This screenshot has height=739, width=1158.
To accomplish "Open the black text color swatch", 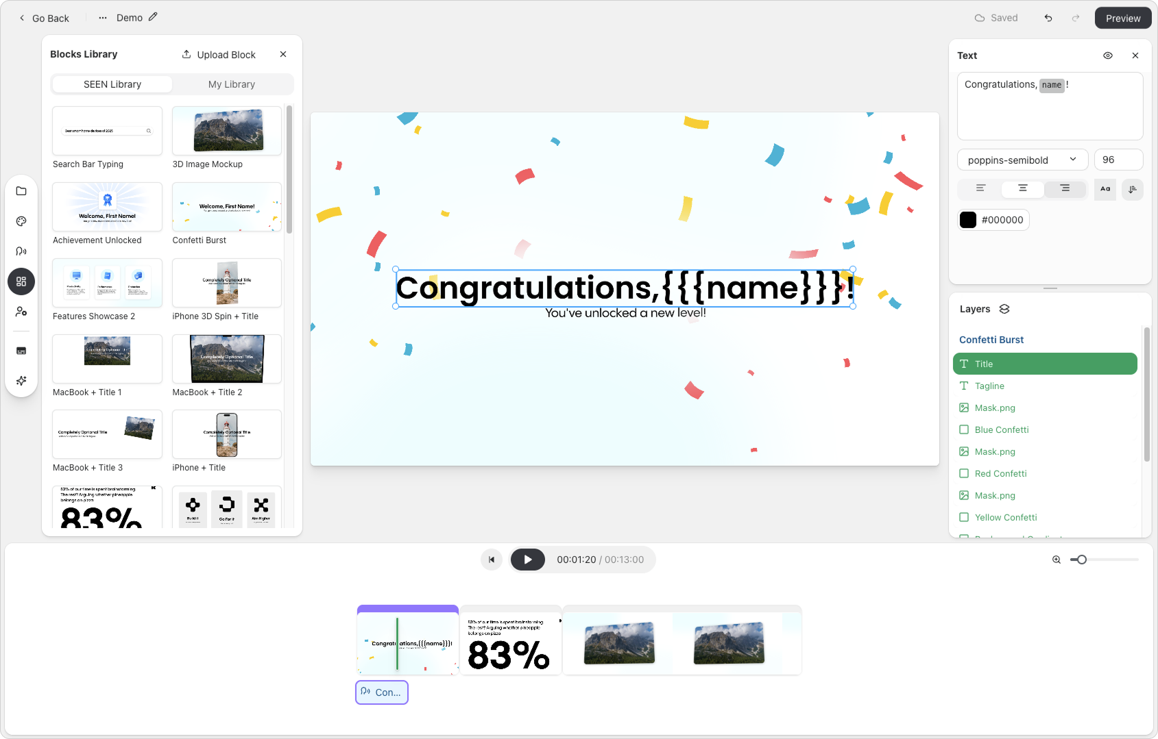I will point(968,220).
